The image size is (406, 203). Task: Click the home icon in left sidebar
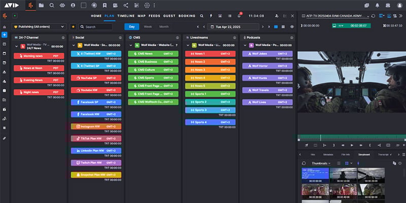click(x=5, y=27)
